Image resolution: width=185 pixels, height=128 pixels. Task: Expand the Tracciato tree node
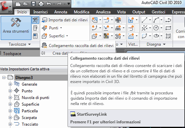click(x=10, y=124)
